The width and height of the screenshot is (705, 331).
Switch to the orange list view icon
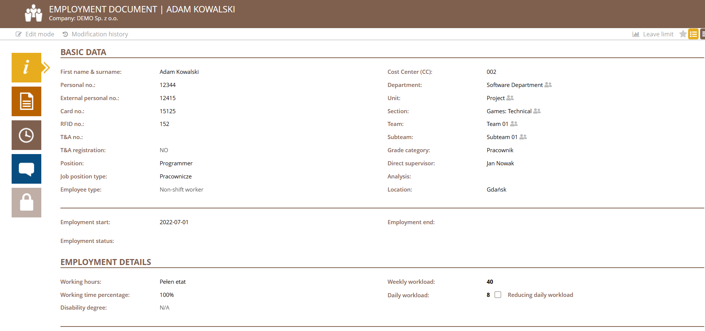(x=693, y=34)
